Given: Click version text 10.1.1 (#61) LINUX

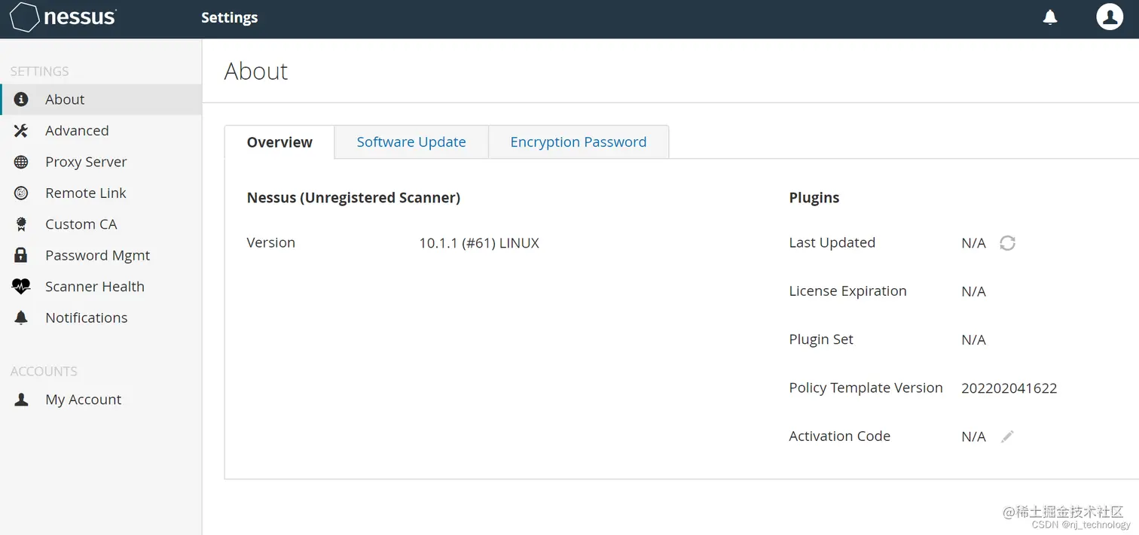Looking at the screenshot, I should click(479, 243).
